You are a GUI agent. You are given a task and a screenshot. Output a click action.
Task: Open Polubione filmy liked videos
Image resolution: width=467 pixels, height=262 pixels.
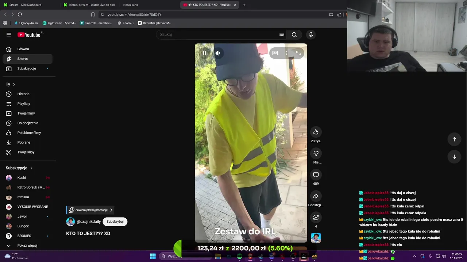27,133
